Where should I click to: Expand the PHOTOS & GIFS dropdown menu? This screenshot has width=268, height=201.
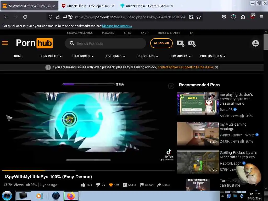pos(213,56)
